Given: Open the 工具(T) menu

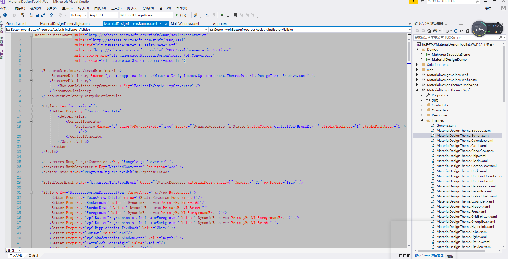Looking at the screenshot, I should [x=116, y=8].
